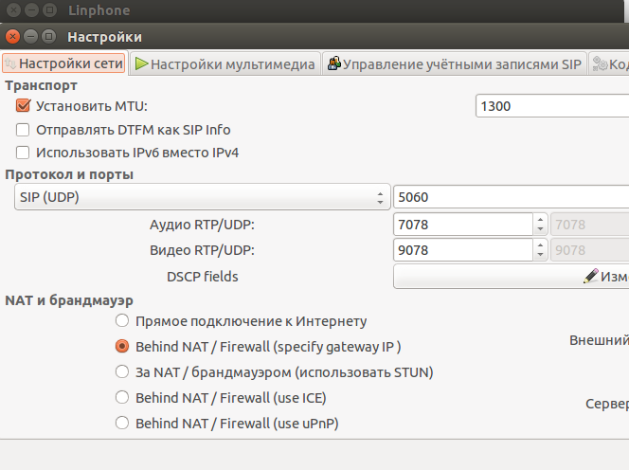Click the codecs tab icon
629x470 pixels.
[600, 64]
